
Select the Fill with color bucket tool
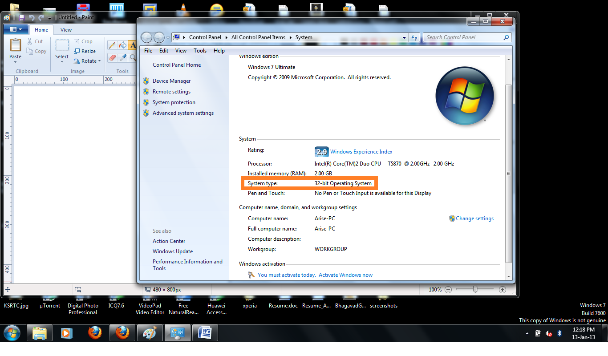click(x=122, y=45)
